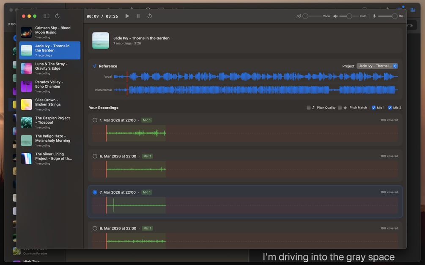Click Crimson Sky album artwork in sidebar
The image size is (425, 265).
[26, 32]
